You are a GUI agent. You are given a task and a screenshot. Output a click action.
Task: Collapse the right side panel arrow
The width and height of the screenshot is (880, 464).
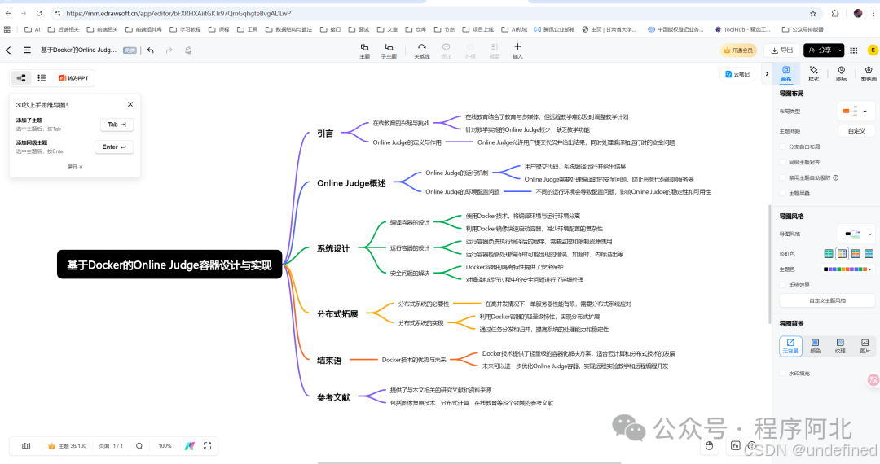[767, 74]
